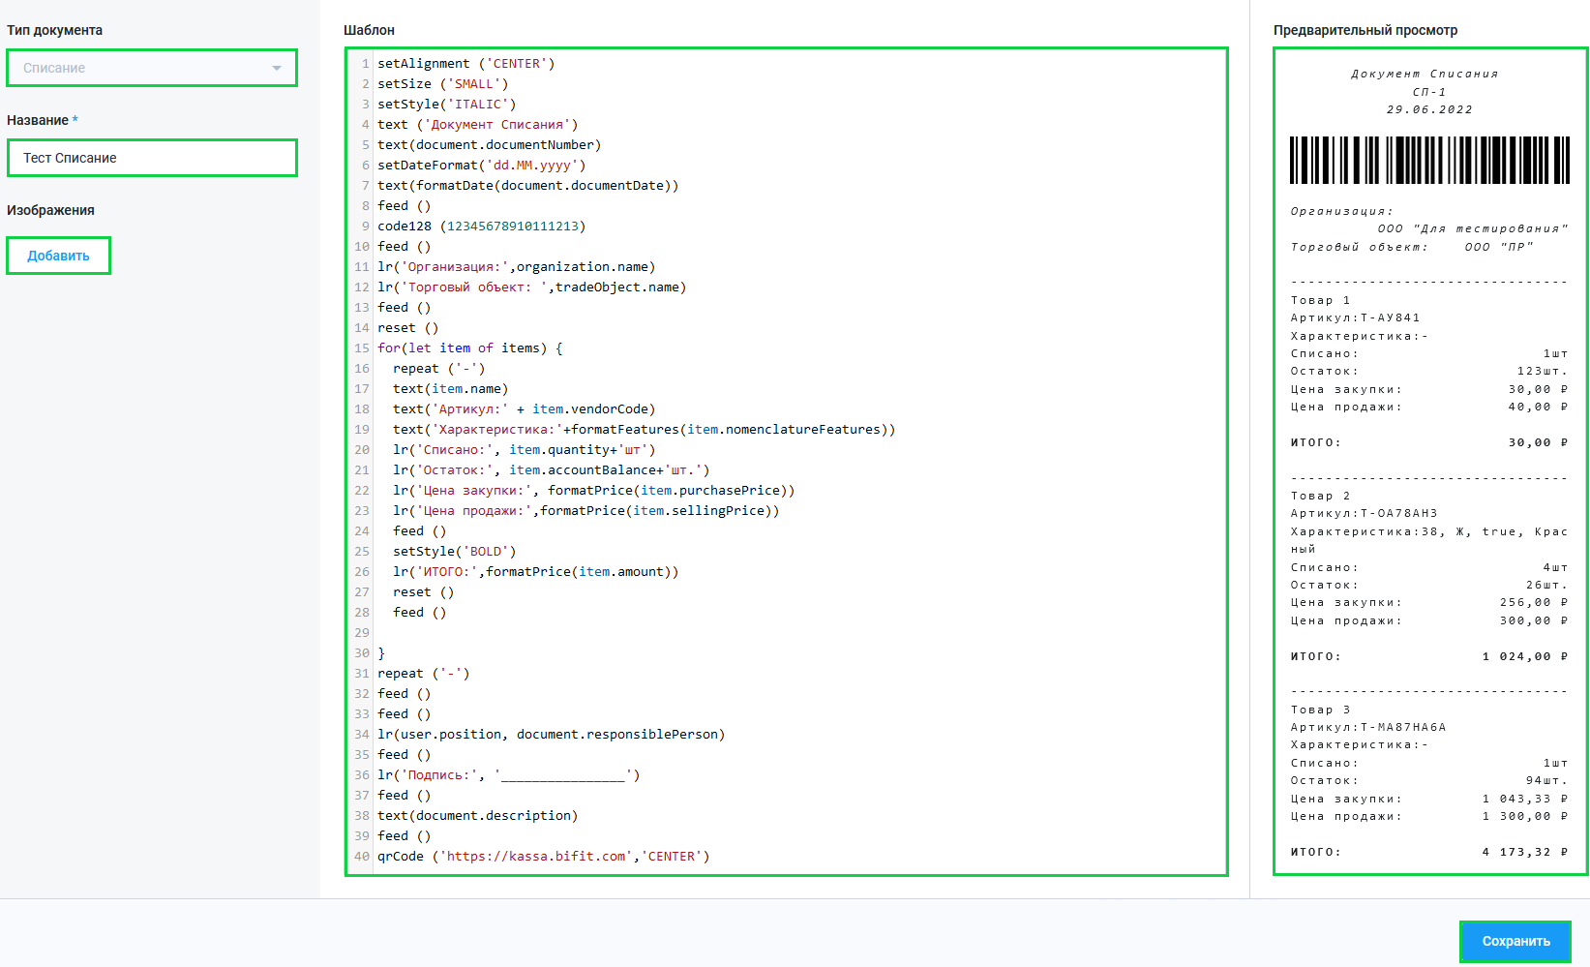1590x967 pixels.
Task: Click the setDateFormat('dd.MM.yyyy') line
Action: coord(481,166)
